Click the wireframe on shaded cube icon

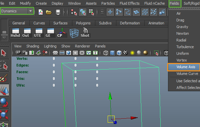coord(119,53)
